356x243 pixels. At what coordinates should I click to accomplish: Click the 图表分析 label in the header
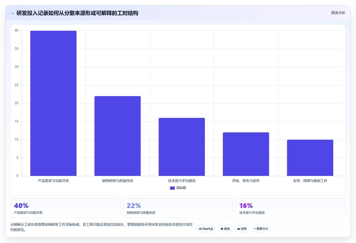(x=338, y=13)
